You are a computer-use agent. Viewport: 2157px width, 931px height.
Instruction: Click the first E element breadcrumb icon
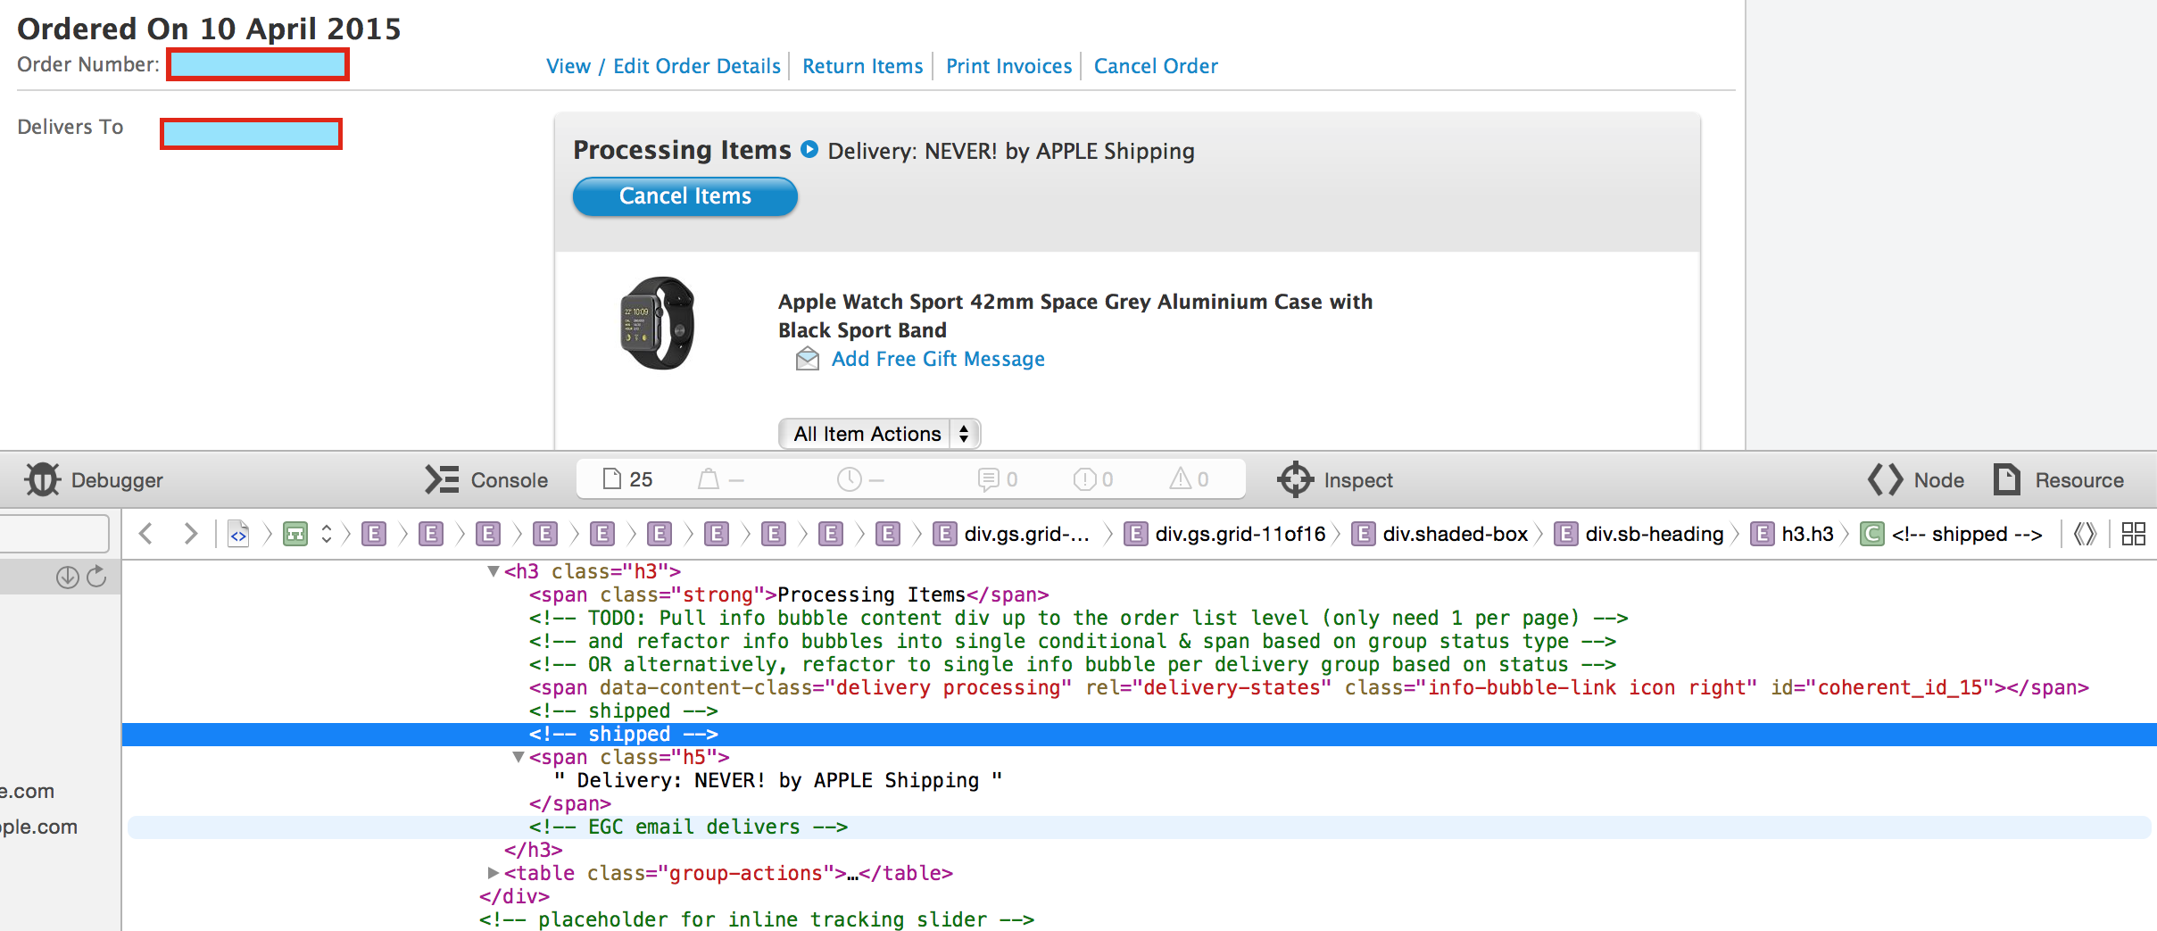(374, 534)
